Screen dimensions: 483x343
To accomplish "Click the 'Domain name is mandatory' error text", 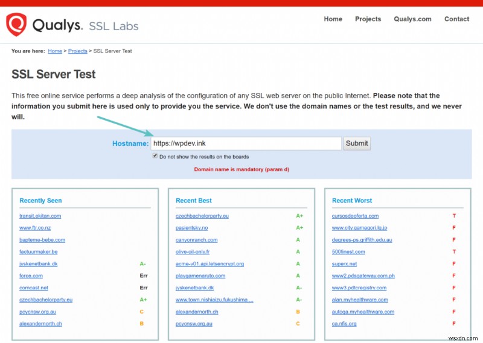I will pos(241,169).
